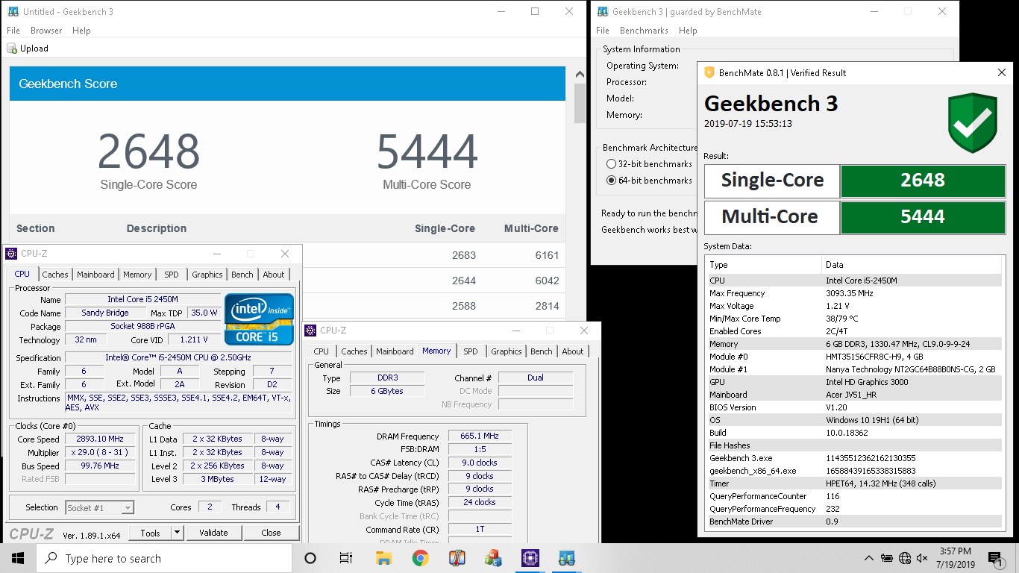Click the Windows 10 19H1 OS value
1019x573 pixels.
click(x=872, y=420)
